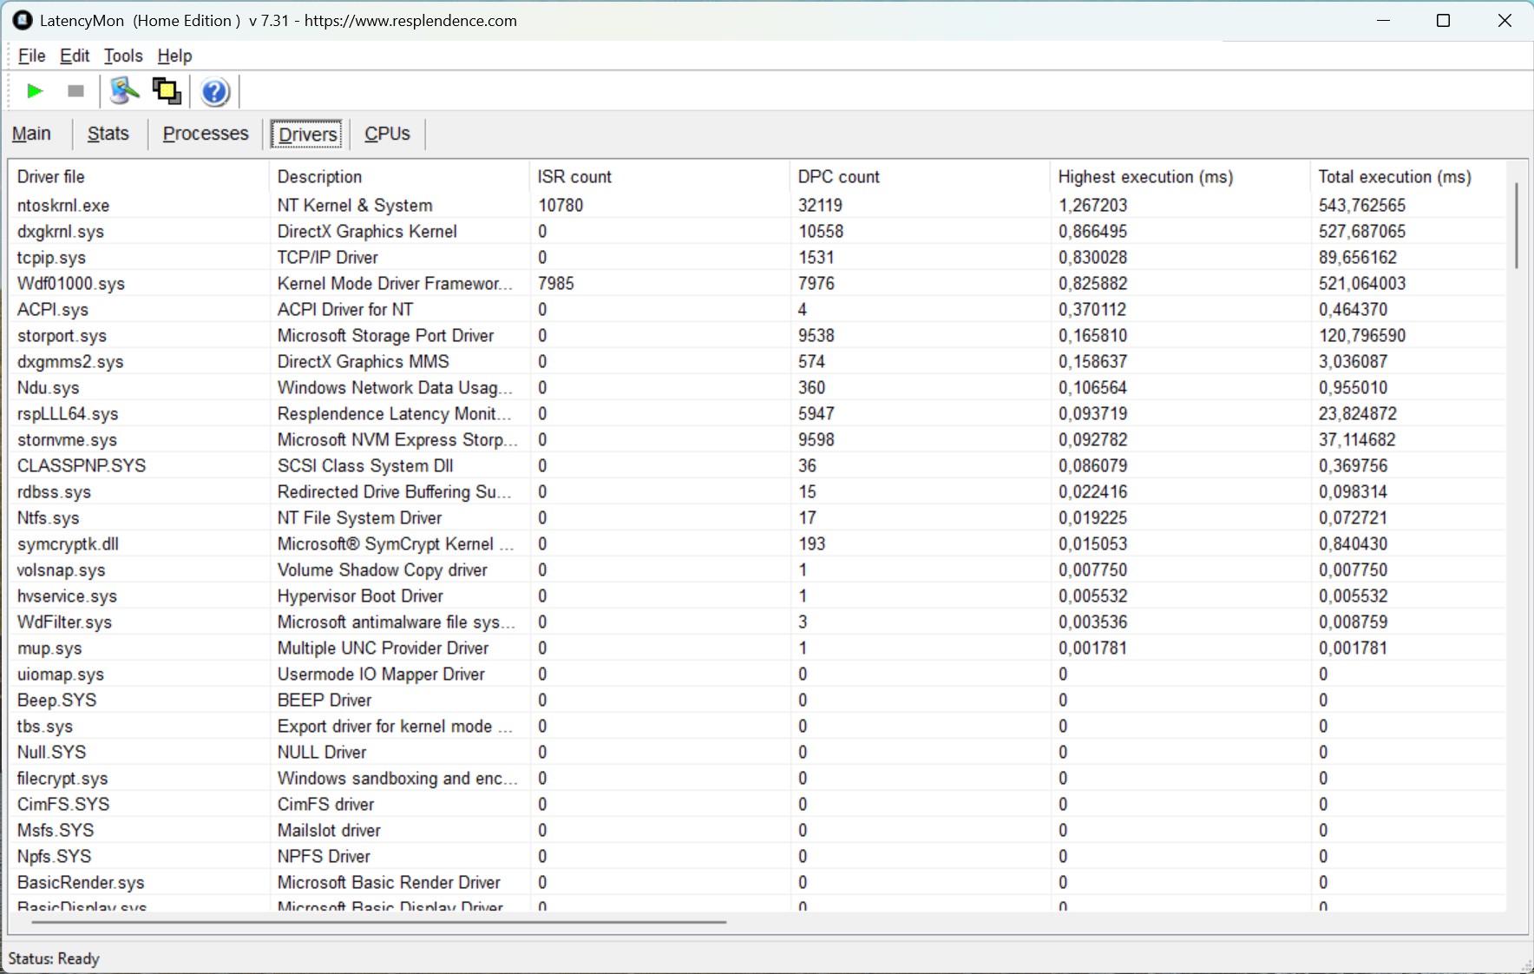Stop the monitor with the gray square icon
The width and height of the screenshot is (1534, 974).
[75, 91]
